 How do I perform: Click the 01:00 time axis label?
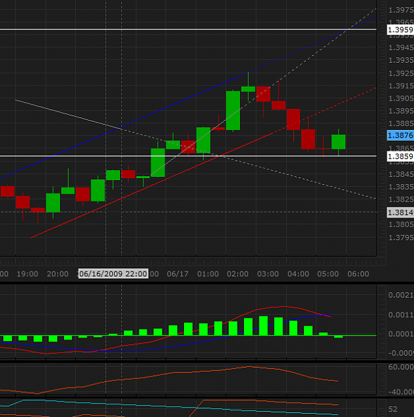click(208, 274)
